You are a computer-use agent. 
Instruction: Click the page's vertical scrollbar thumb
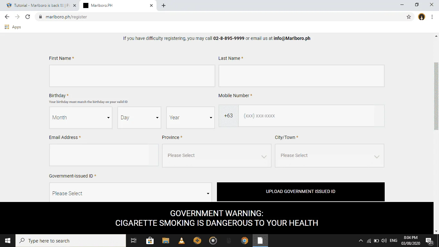pyautogui.click(x=436, y=96)
